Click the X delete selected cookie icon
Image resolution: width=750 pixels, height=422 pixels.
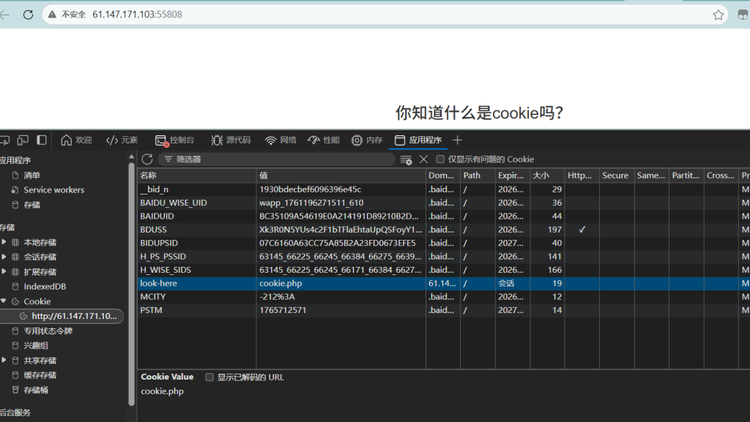click(423, 159)
